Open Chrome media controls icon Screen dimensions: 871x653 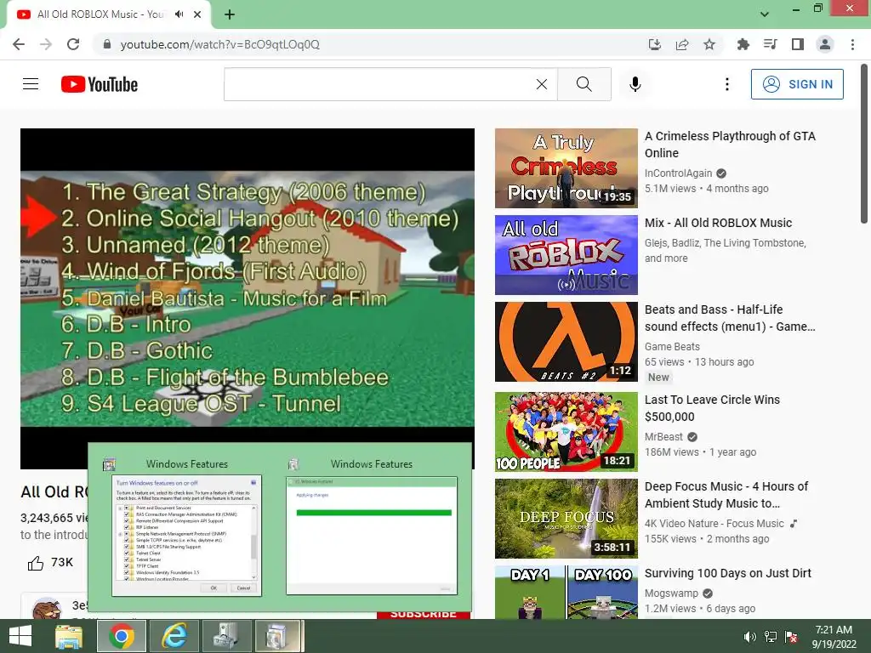pos(770,44)
